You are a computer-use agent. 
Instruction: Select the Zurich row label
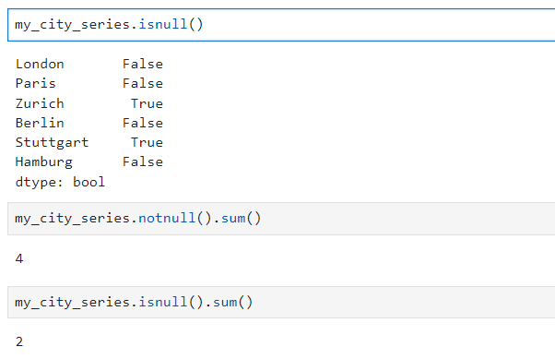40,103
